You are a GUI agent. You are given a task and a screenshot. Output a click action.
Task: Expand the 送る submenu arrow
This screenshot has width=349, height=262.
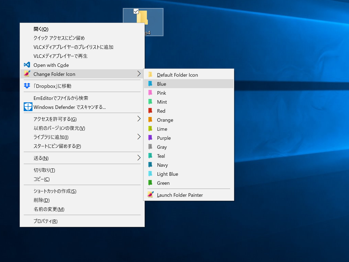[x=139, y=158]
